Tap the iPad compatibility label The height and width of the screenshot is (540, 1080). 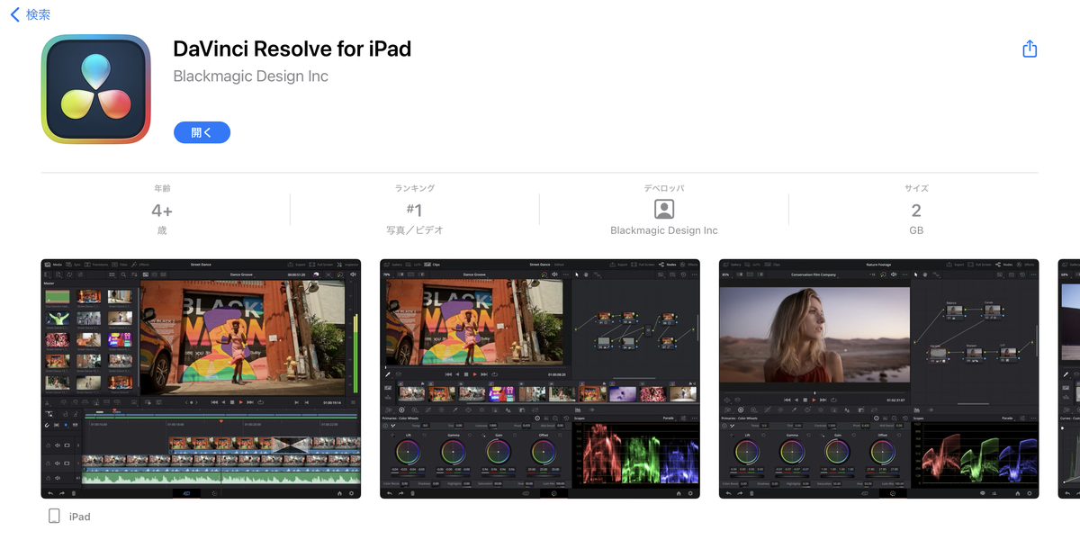(79, 517)
